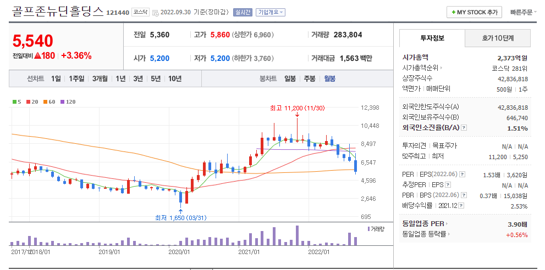Click the 외국인보유주식수 value 646,740
The width and height of the screenshot is (545, 270).
pyautogui.click(x=517, y=118)
